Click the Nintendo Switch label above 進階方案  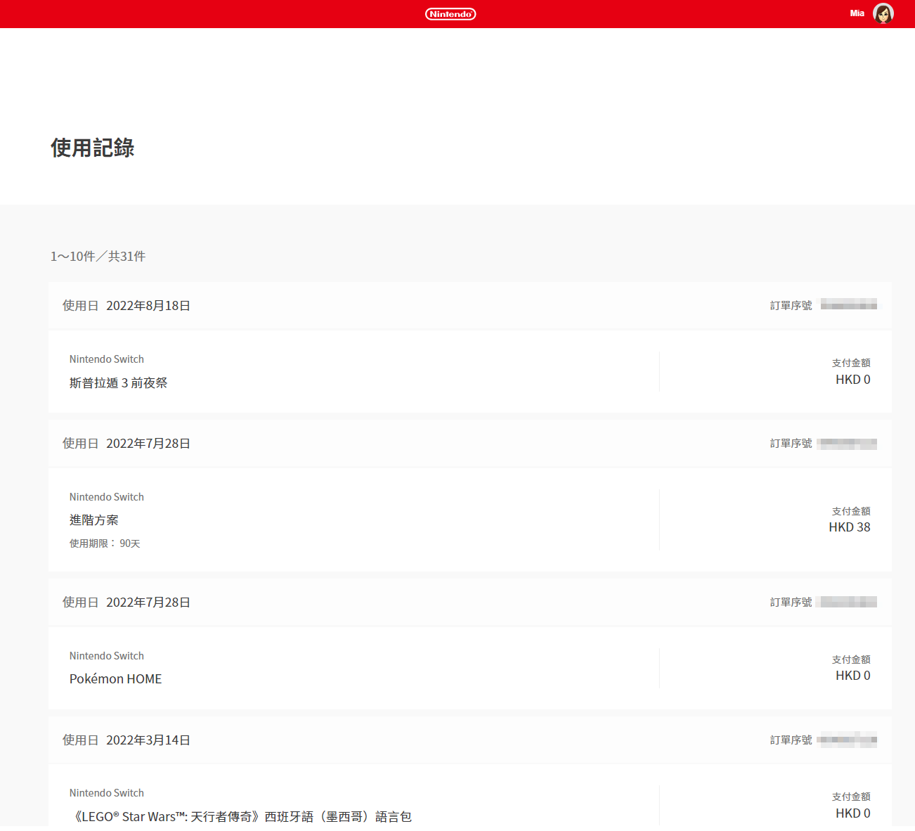(x=107, y=497)
